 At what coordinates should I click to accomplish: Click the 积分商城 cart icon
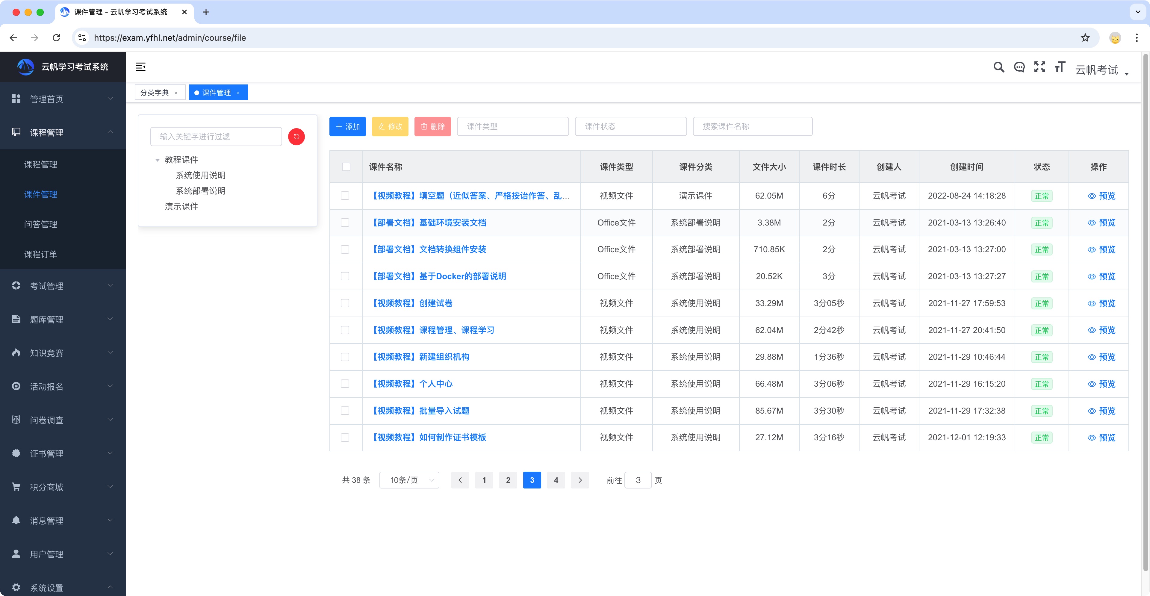pyautogui.click(x=16, y=487)
